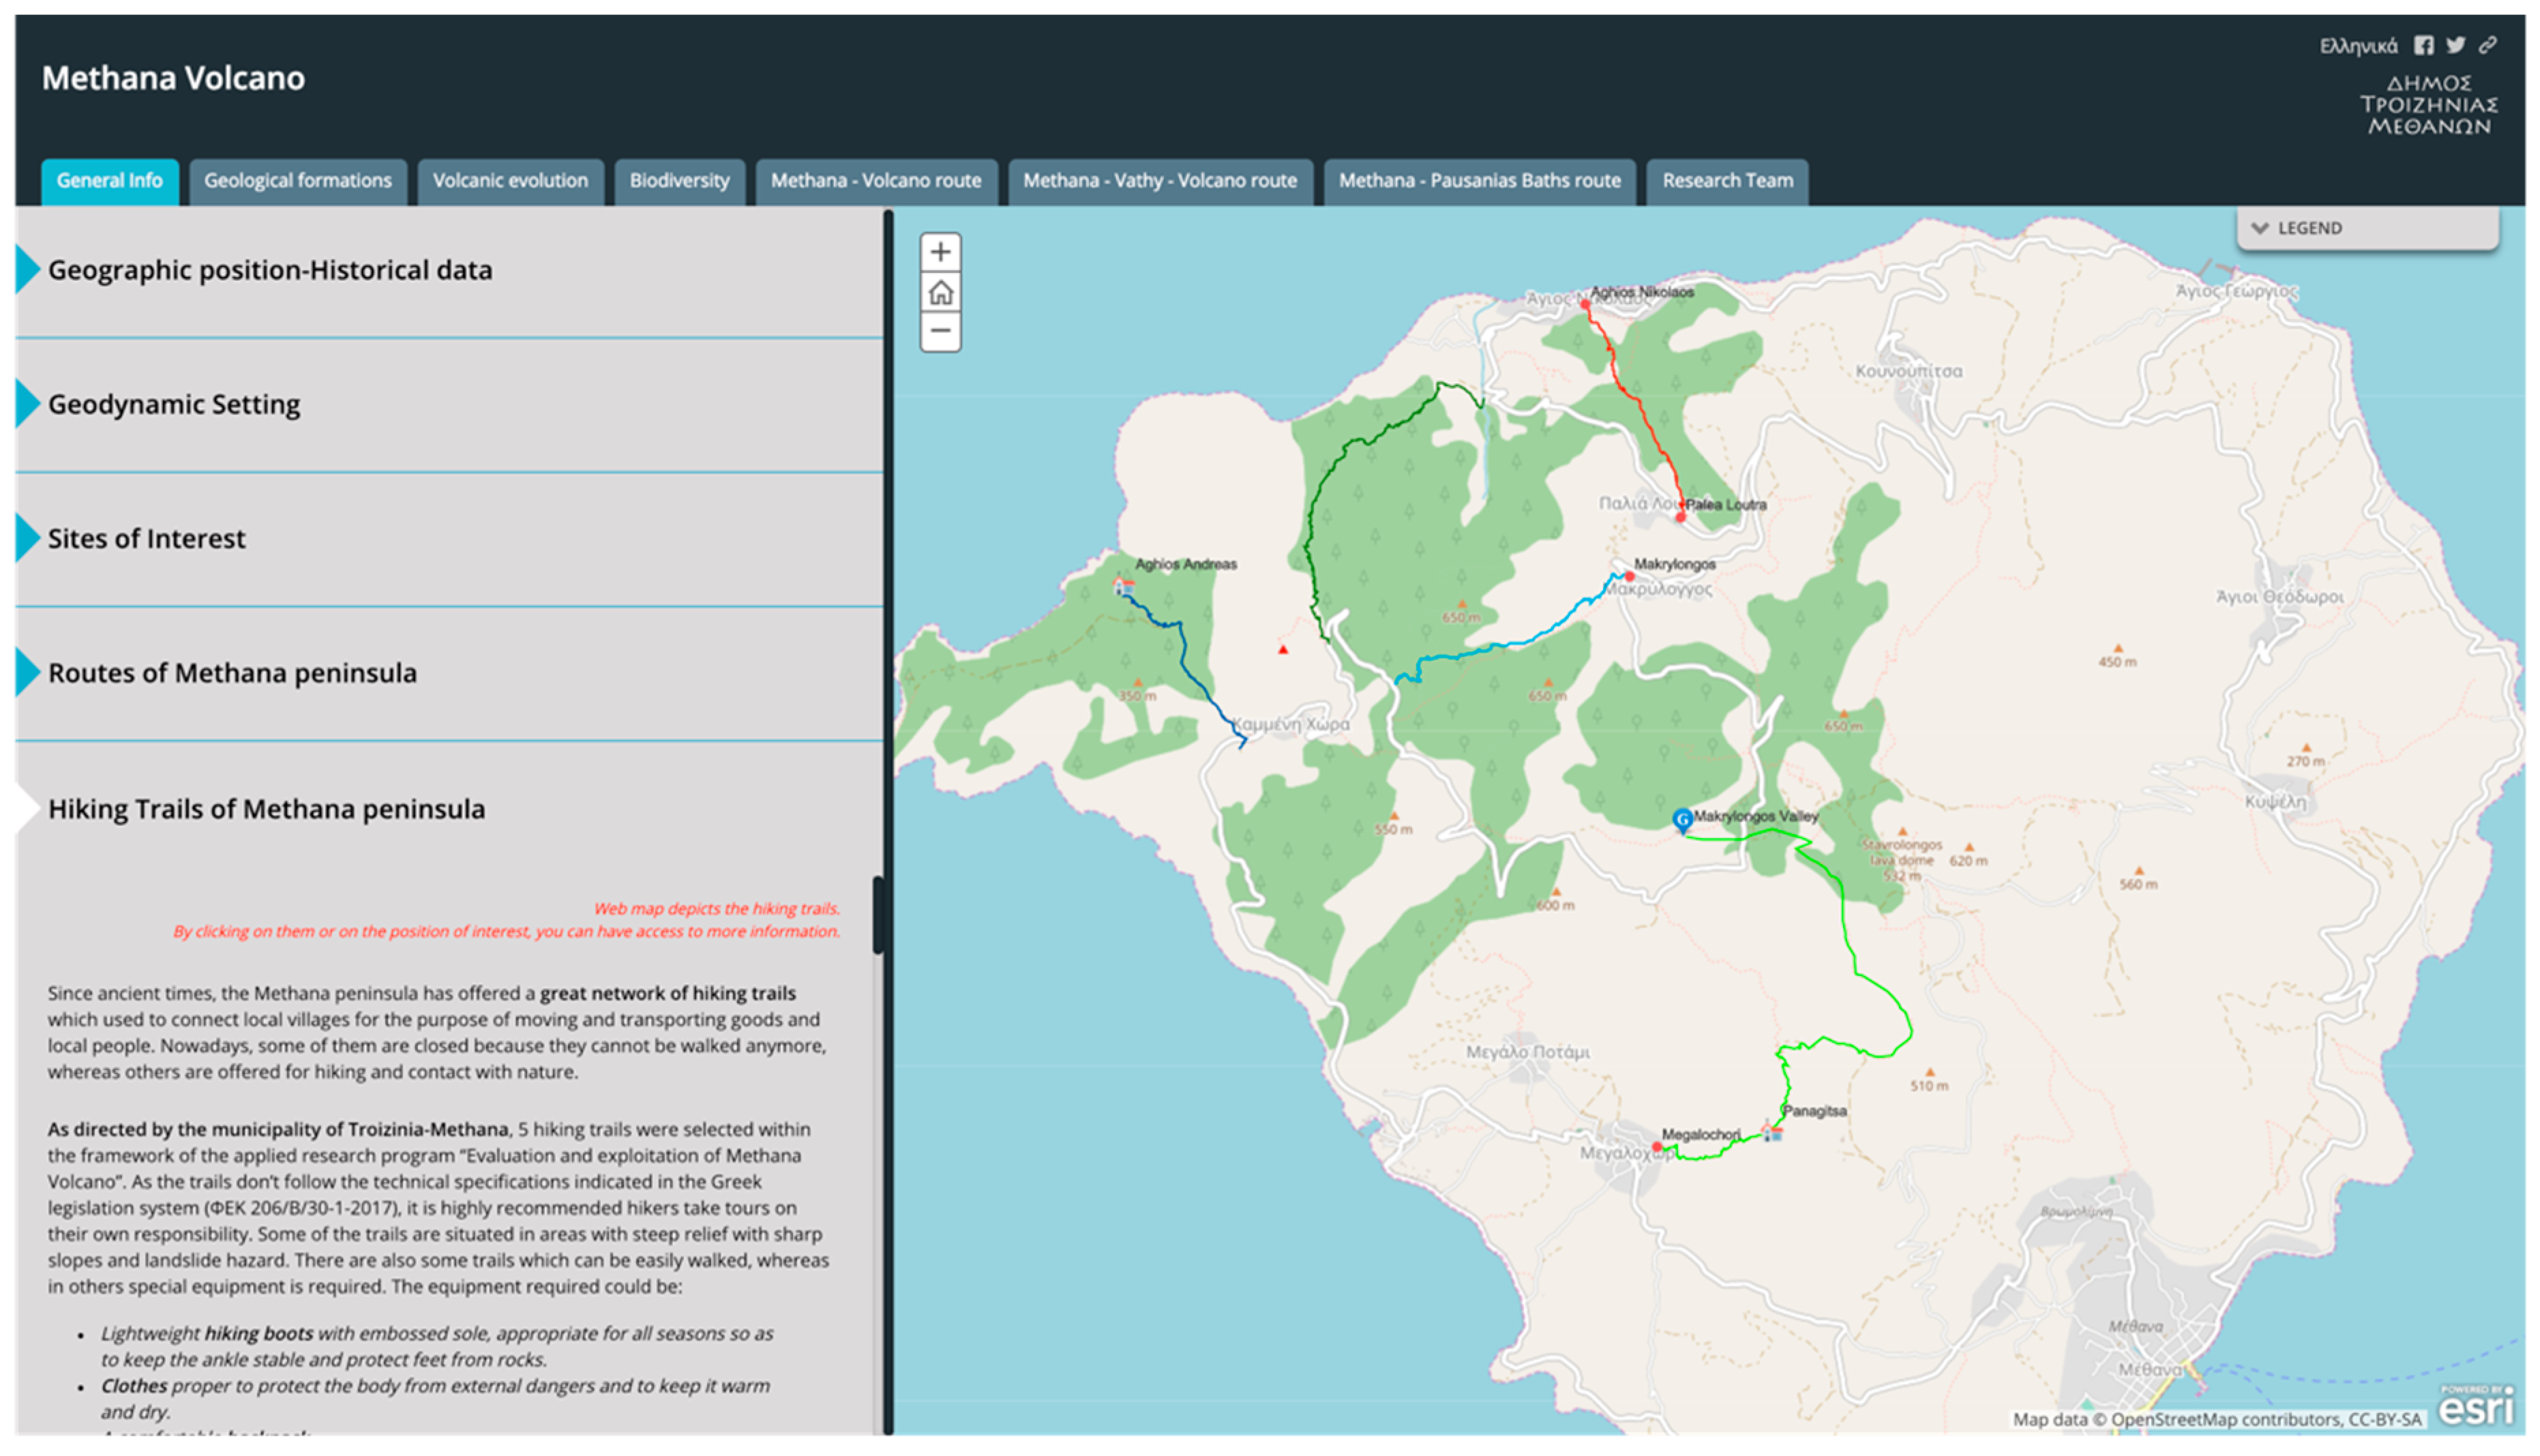Zoom out on the map
The height and width of the screenshot is (1456, 2540).
point(940,331)
